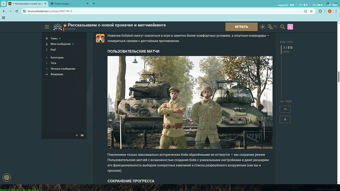Close the Рассказываем о новой tab
The image size is (340, 191).
click(45, 4)
